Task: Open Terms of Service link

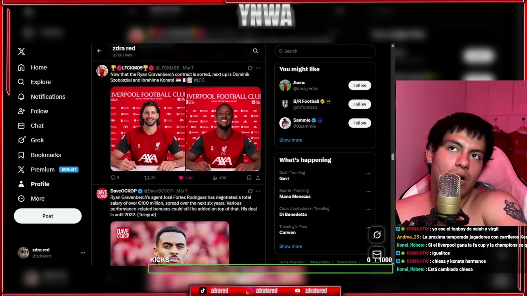Action: [x=291, y=262]
